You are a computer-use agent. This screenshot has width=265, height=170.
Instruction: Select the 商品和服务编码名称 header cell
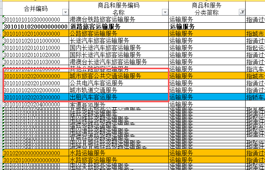[118, 9]
